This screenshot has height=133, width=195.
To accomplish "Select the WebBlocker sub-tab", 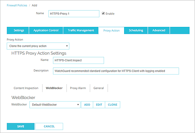I will tap(54, 88).
